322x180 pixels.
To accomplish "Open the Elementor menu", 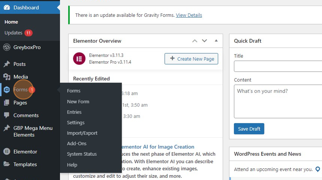I will [x=25, y=152].
